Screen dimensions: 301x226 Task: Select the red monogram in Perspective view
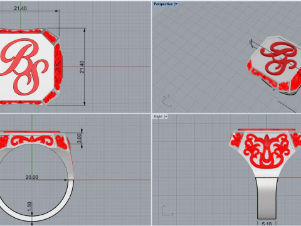tap(278, 58)
